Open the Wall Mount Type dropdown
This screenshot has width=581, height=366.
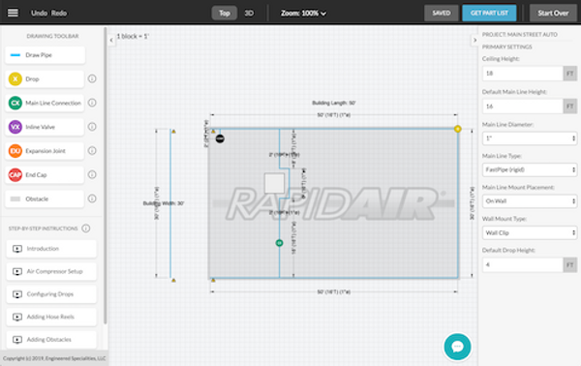pos(530,232)
